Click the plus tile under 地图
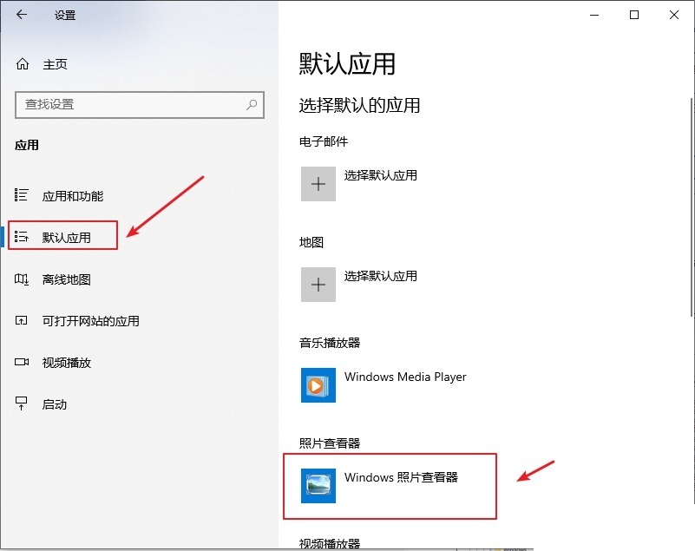Viewport: 695px width, 551px height. 318,285
